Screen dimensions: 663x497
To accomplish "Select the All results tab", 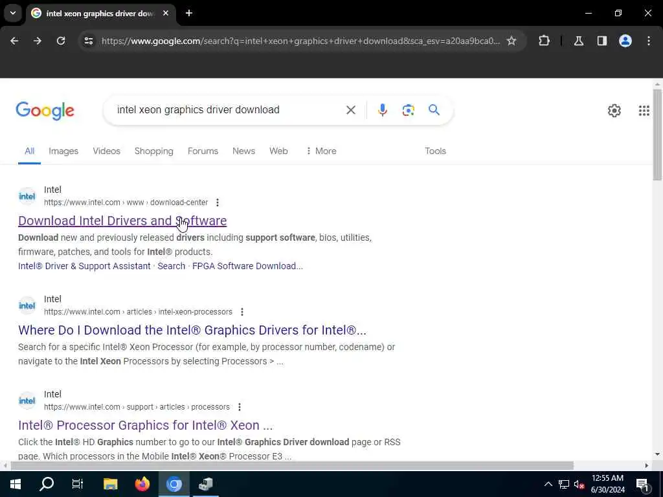I will click(x=29, y=151).
